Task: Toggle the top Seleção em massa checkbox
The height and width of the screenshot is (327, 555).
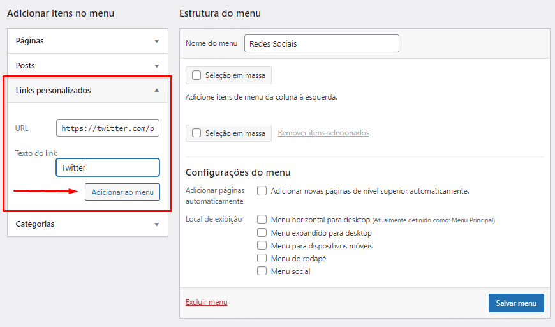Action: 197,75
